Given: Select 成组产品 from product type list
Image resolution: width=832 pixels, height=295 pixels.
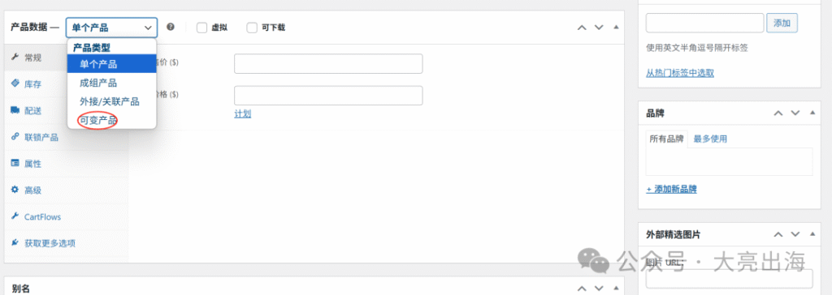Looking at the screenshot, I should (98, 83).
